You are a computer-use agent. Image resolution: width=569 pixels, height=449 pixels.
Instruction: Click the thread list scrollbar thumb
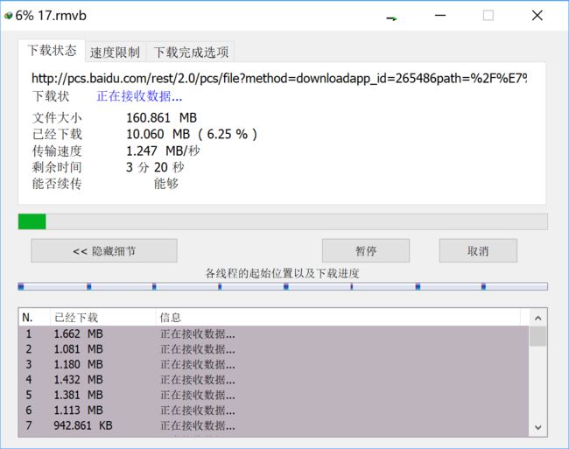pyautogui.click(x=537, y=336)
